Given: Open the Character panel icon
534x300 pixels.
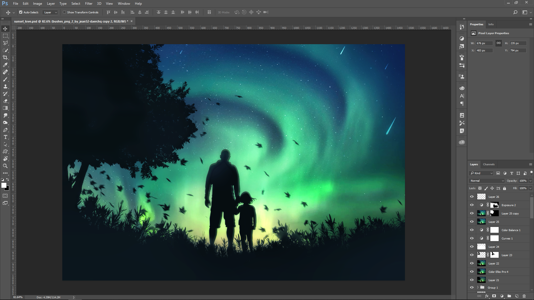Looking at the screenshot, I should click(x=462, y=96).
